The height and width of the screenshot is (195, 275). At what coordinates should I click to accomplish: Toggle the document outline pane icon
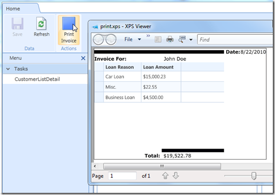tap(158, 40)
